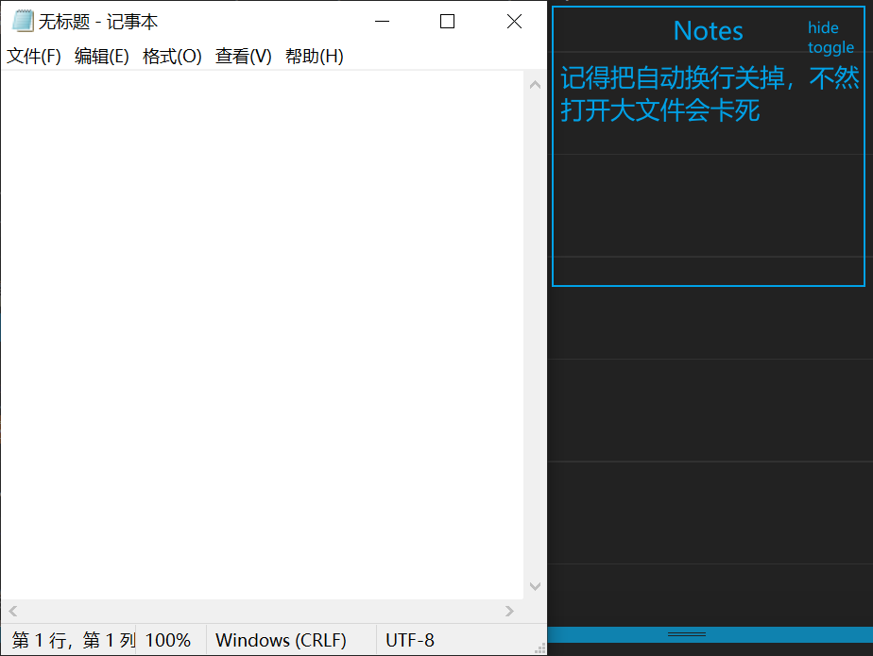Maximize the Notepad window
The image size is (873, 656).
447,21
